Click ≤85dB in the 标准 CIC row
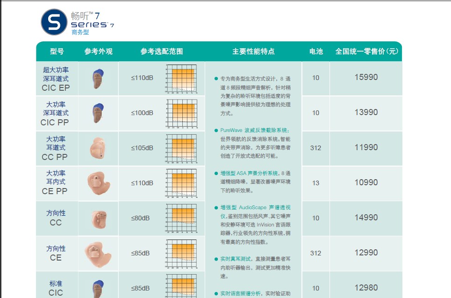Viewport: 451px width, 298px height. tap(140, 288)
